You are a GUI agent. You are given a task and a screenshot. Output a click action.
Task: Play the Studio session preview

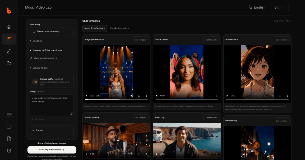(86, 154)
